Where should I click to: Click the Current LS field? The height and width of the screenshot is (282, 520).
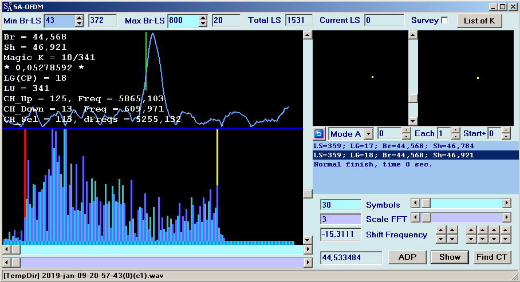tap(384, 20)
